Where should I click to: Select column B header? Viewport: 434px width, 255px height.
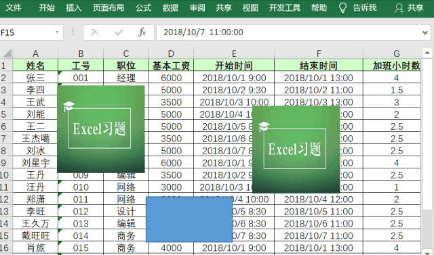tap(81, 53)
